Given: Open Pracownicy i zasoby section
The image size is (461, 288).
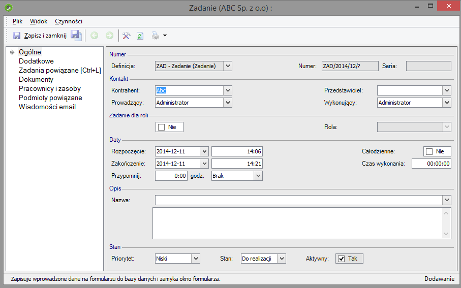Looking at the screenshot, I should (50, 88).
